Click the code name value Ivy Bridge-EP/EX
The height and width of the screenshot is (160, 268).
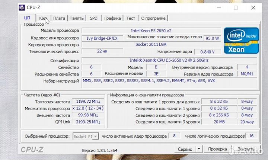(x=102, y=38)
